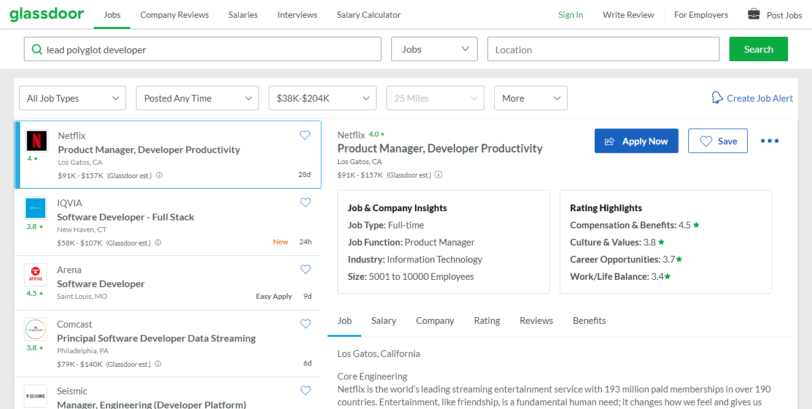Viewport: 812px width, 409px height.
Task: Click the Save button with heart
Action: (x=718, y=141)
